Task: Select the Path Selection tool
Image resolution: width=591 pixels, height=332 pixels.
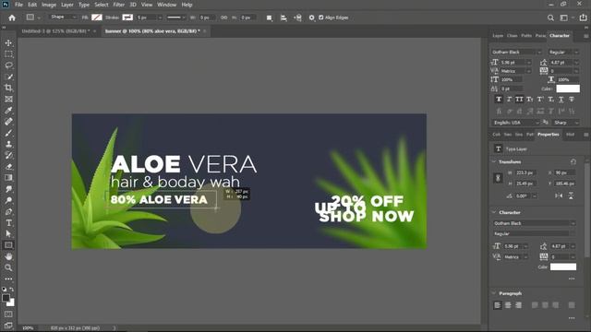Action: (8, 233)
